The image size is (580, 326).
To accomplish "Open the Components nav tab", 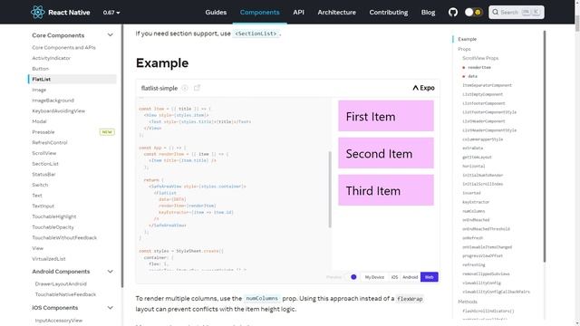I will pyautogui.click(x=260, y=12).
